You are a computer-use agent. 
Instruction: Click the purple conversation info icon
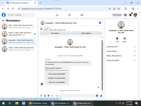pos(100,23)
